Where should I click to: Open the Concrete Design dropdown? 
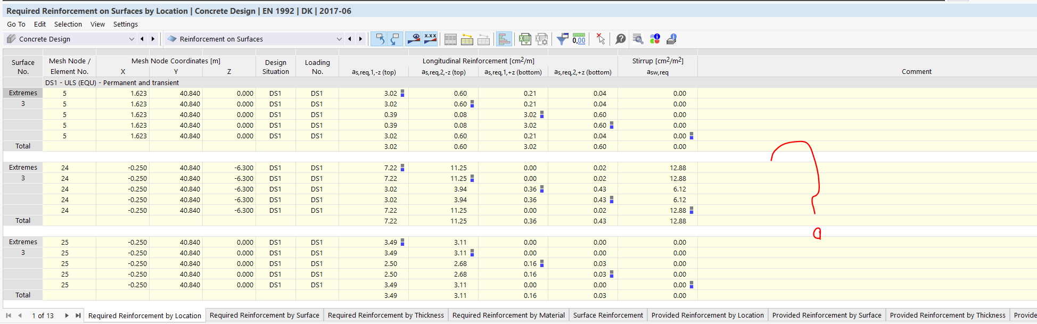point(70,39)
